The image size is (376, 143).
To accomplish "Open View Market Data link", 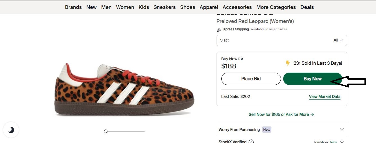I will (x=325, y=96).
